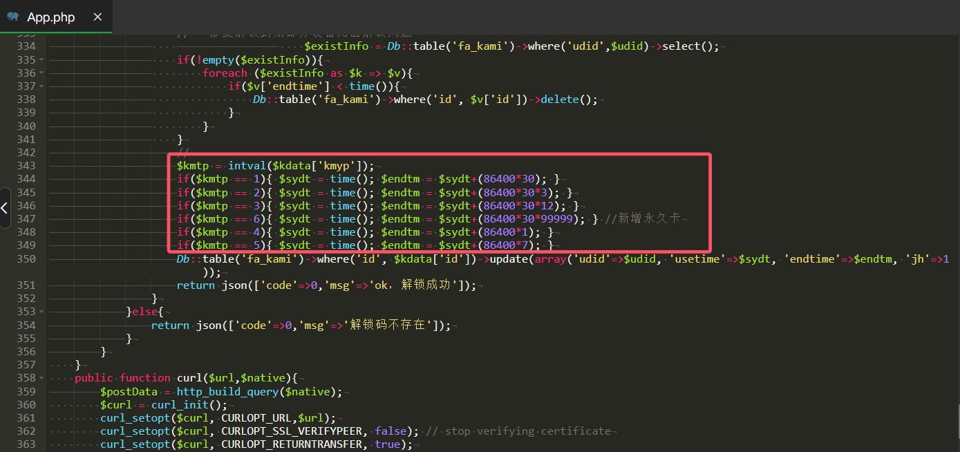Click line number 343 in gutter
The height and width of the screenshot is (452, 960).
pos(26,166)
